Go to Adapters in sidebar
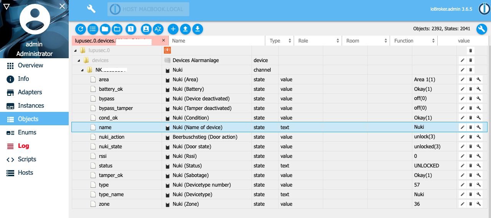Screen dimensions: 491x218 [34, 92]
